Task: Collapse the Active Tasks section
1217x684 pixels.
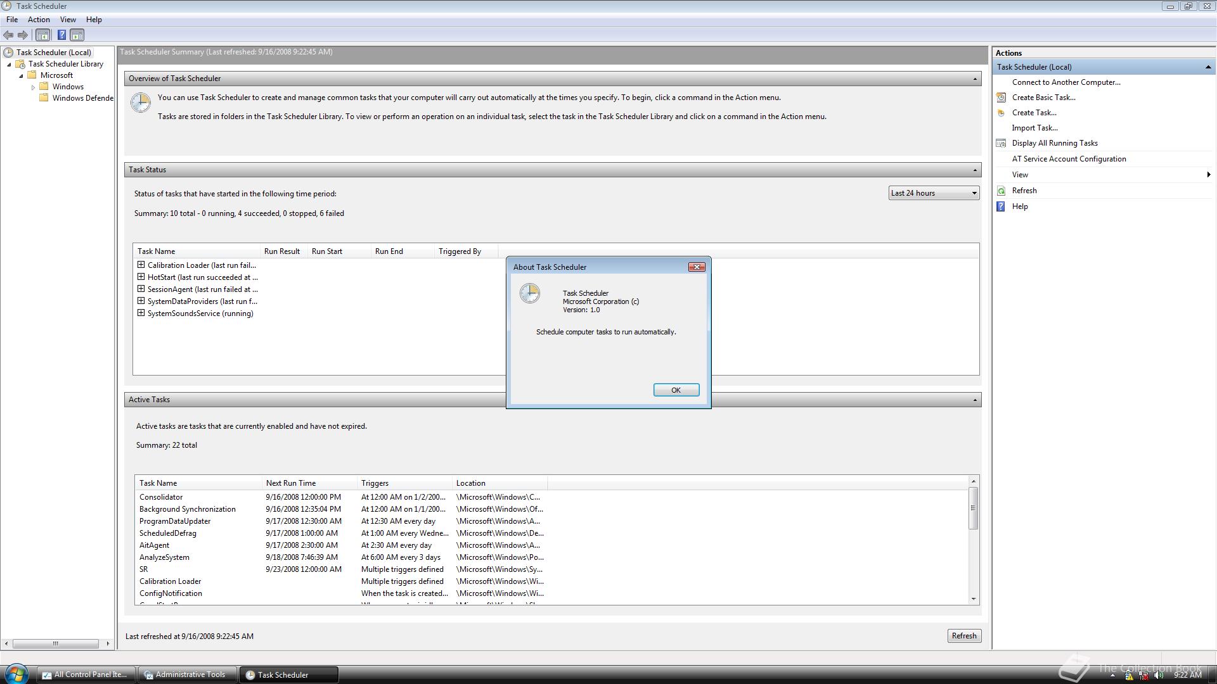Action: pyautogui.click(x=975, y=400)
